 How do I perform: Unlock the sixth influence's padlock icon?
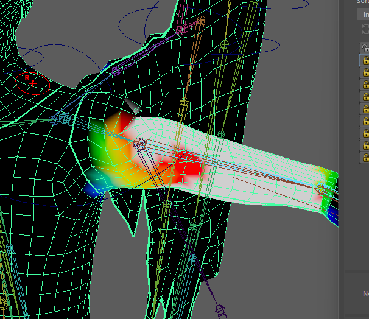pyautogui.click(x=365, y=108)
